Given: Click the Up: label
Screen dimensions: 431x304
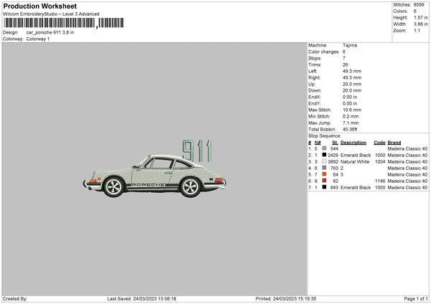Looking at the screenshot, I should click(312, 84).
